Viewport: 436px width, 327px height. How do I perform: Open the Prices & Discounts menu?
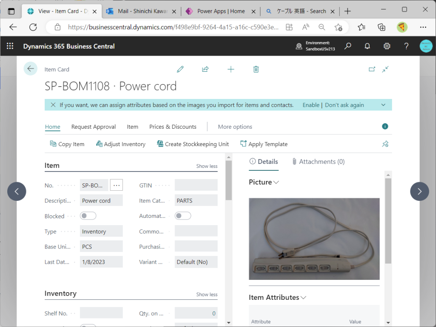point(173,127)
